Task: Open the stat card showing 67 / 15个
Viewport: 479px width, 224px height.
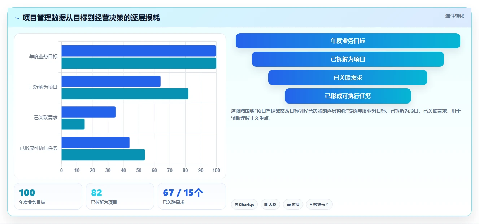Action: (x=192, y=196)
